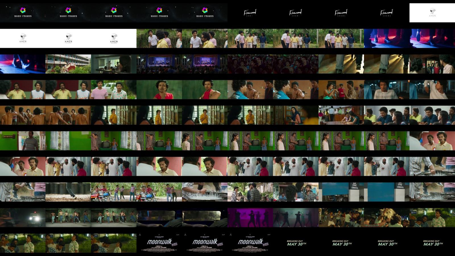Select the frame of person watching through classroom window
This screenshot has height=256, width=455.
(114, 64)
